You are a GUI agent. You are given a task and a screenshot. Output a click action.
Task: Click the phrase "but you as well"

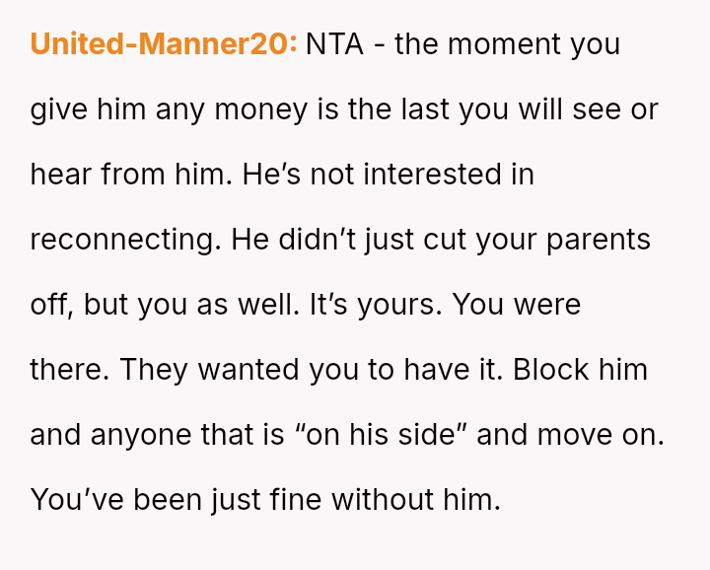[189, 305]
